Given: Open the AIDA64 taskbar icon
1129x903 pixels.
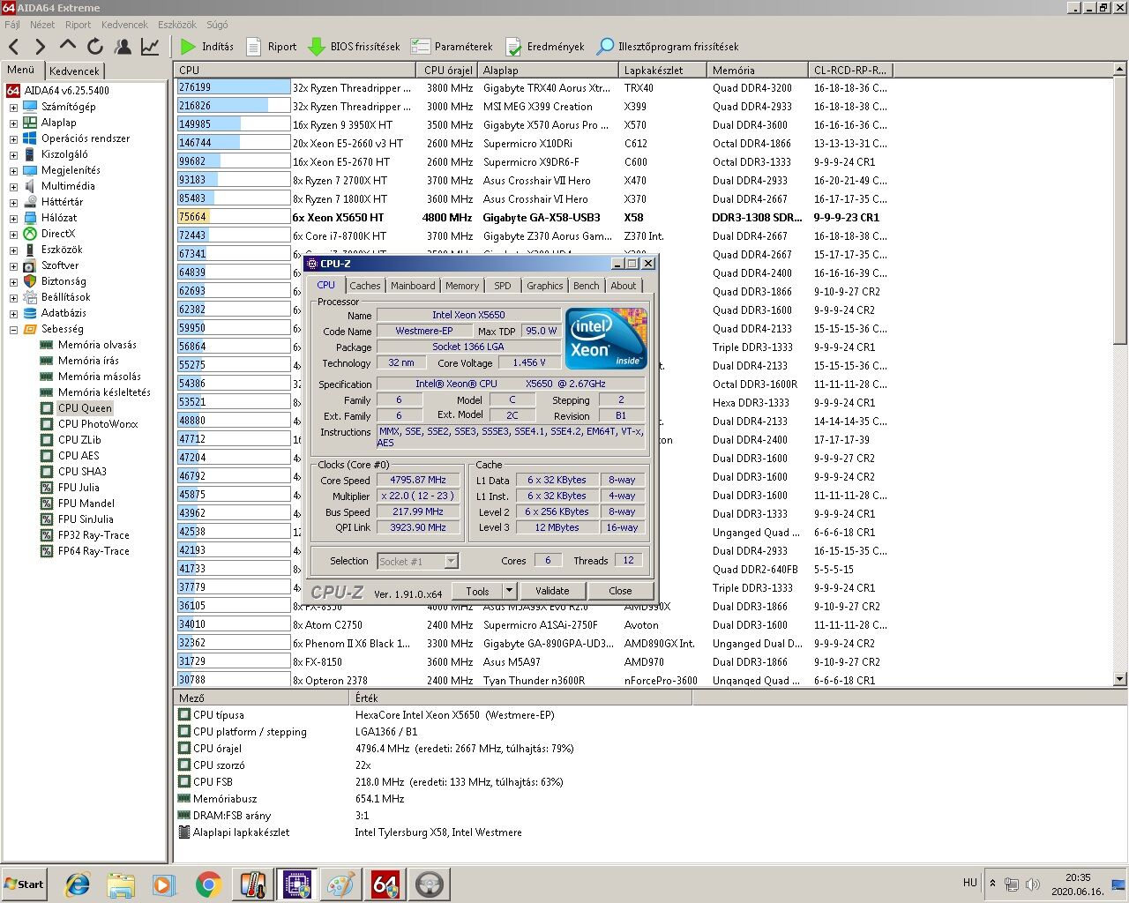Looking at the screenshot, I should 385,884.
